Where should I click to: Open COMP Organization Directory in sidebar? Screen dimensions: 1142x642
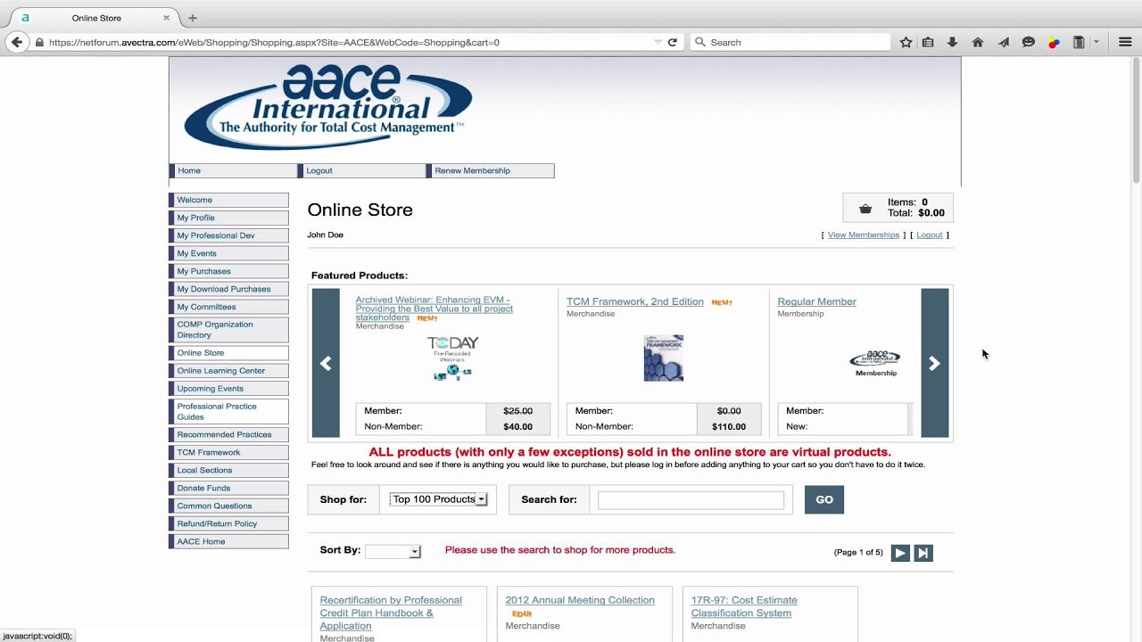point(229,330)
